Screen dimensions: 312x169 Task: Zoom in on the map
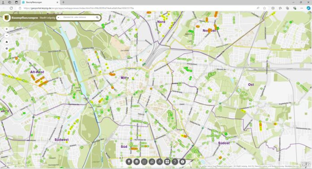click(7, 29)
